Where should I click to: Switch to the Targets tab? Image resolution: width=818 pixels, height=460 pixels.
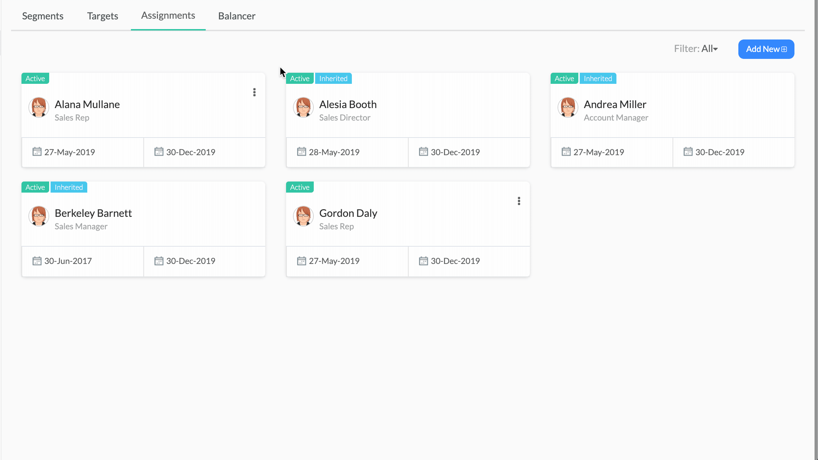click(103, 16)
